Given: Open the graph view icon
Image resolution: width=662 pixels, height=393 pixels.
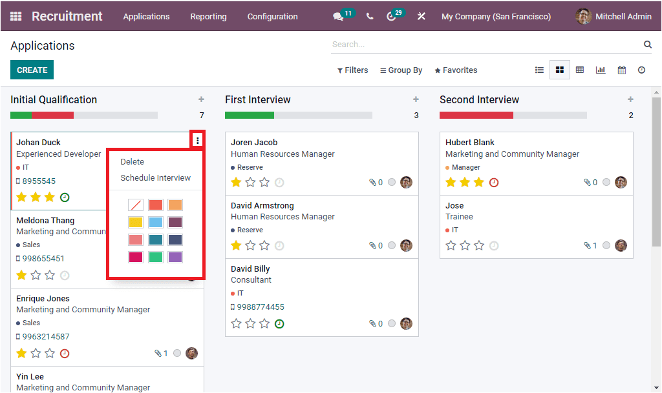Looking at the screenshot, I should 601,70.
